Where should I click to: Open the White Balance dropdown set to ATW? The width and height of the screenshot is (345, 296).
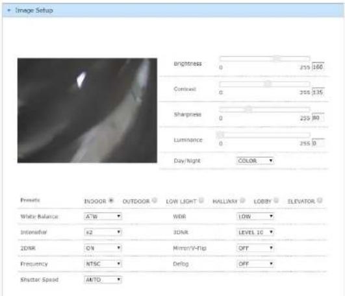pyautogui.click(x=103, y=216)
